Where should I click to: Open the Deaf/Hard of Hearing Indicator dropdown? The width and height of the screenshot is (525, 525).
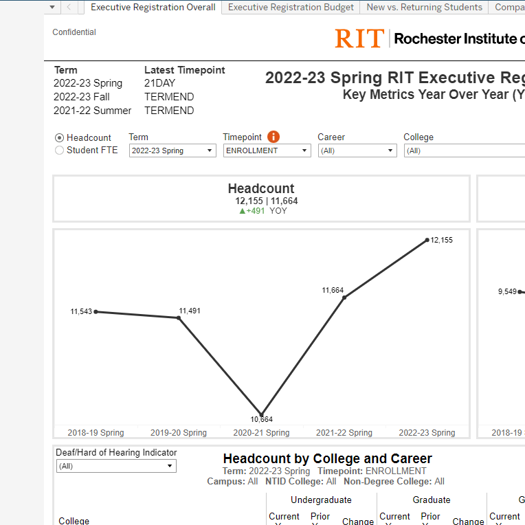[116, 466]
